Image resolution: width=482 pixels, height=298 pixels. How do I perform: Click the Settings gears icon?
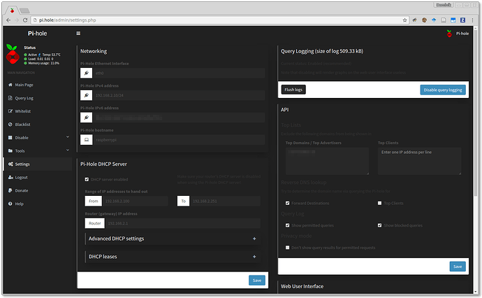click(10, 164)
